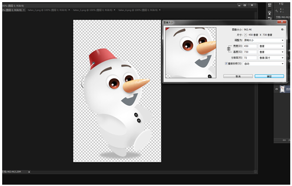Viewport: 292px width, 186px height.
Task: Toggle the 重新采样(S) resample checkbox
Action: (x=226, y=63)
